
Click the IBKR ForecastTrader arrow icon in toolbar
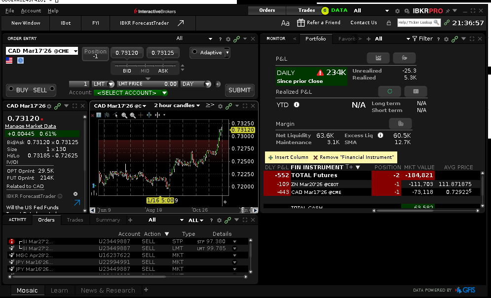click(181, 23)
